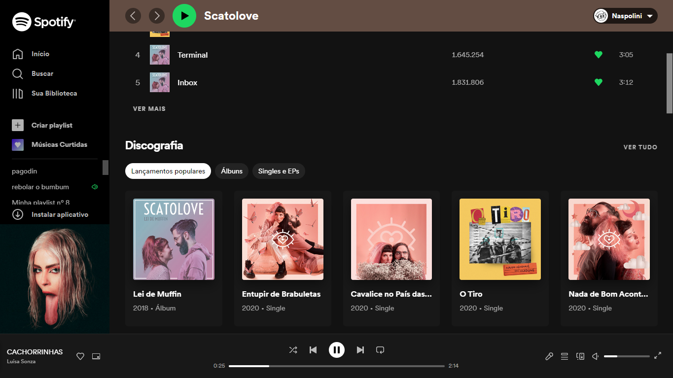The height and width of the screenshot is (378, 673).
Task: Open the play queue
Action: tap(565, 356)
